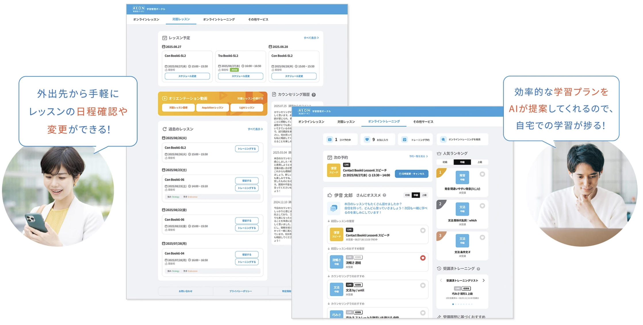
Task: Open the Acquisition レッスン orientation video
Action: [213, 108]
